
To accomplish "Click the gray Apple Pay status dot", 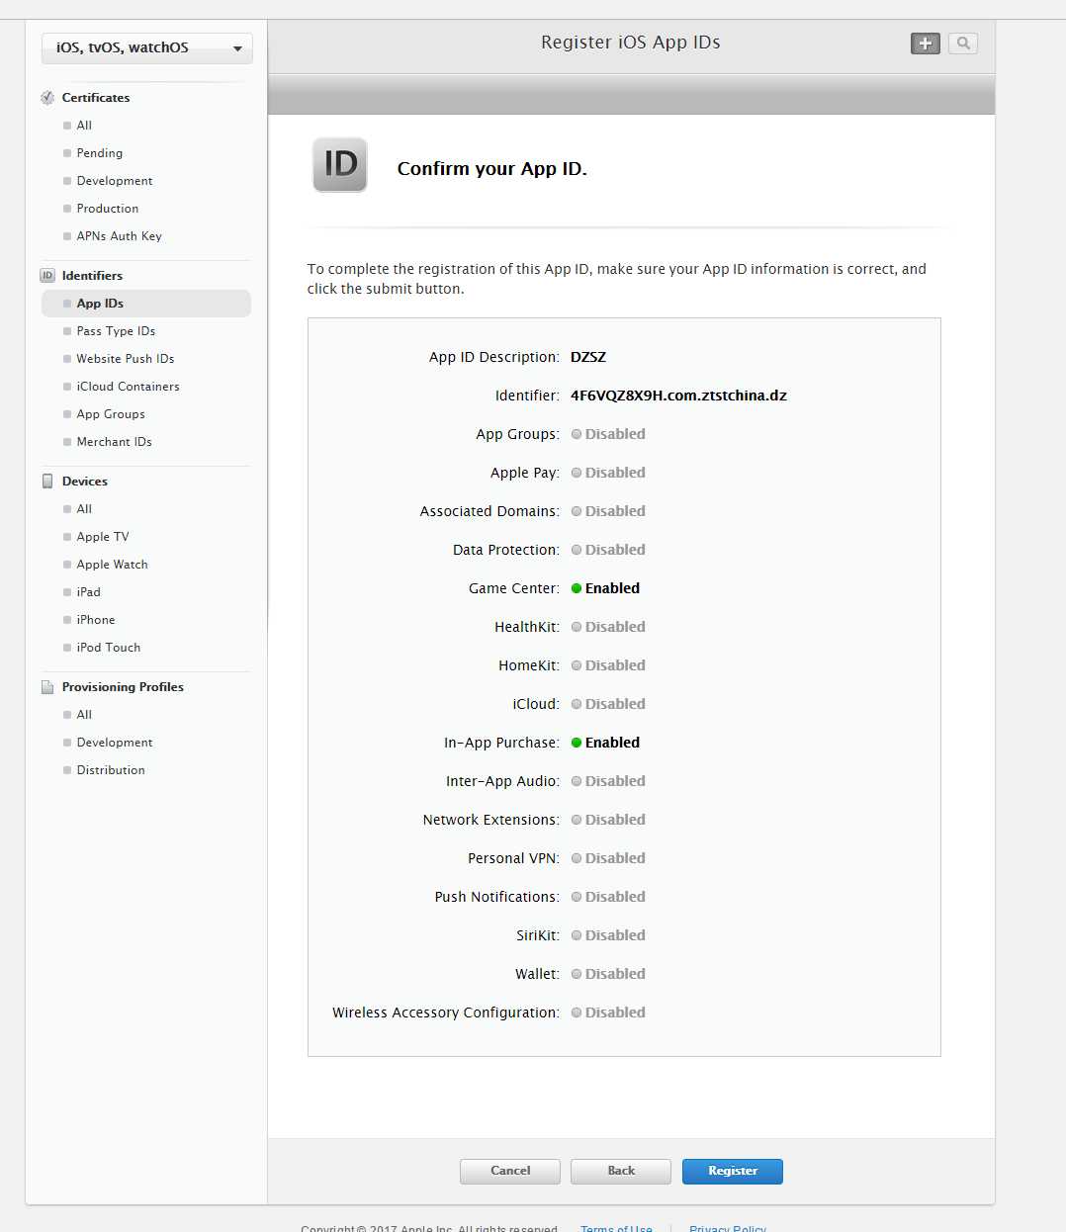I will (577, 473).
